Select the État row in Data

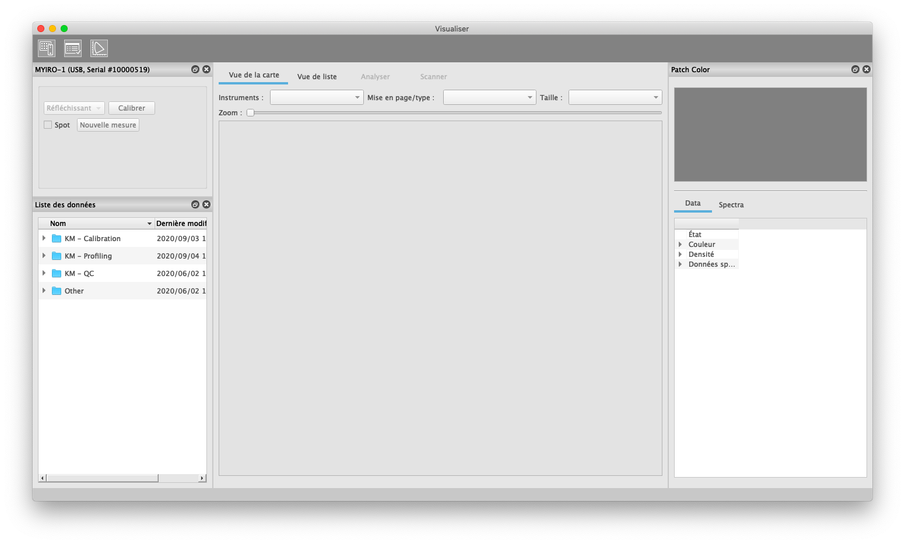(707, 234)
